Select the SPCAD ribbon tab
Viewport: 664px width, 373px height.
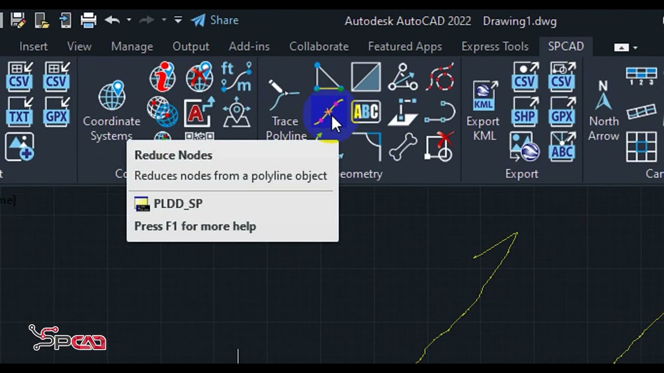click(x=566, y=46)
